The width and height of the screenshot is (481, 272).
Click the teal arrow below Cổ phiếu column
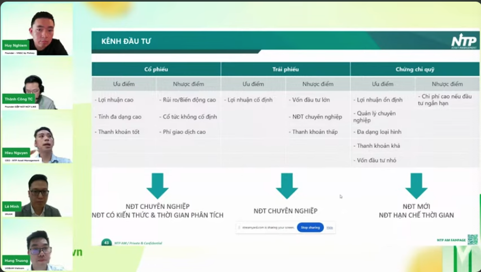tap(157, 186)
